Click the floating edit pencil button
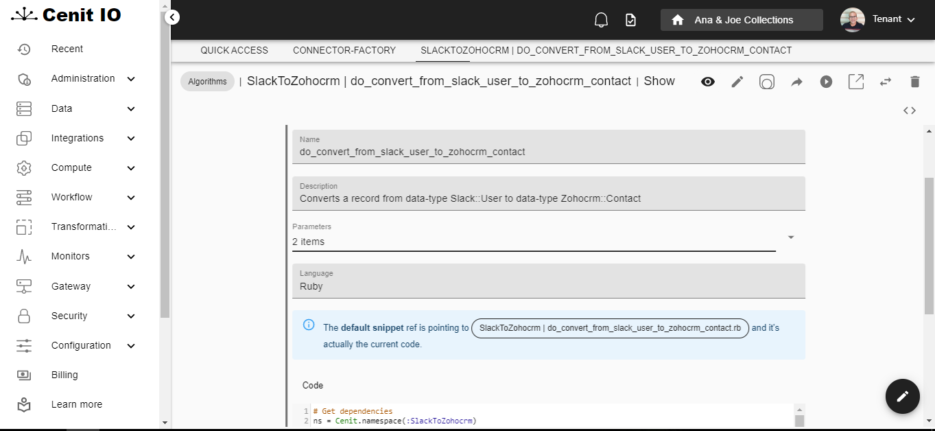 pyautogui.click(x=902, y=396)
